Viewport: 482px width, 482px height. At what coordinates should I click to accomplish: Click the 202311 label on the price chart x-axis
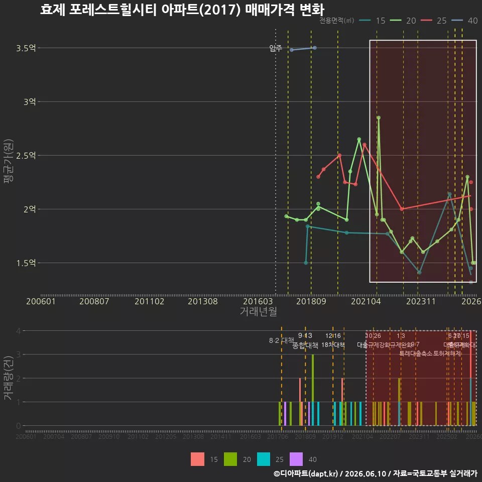coord(421,301)
